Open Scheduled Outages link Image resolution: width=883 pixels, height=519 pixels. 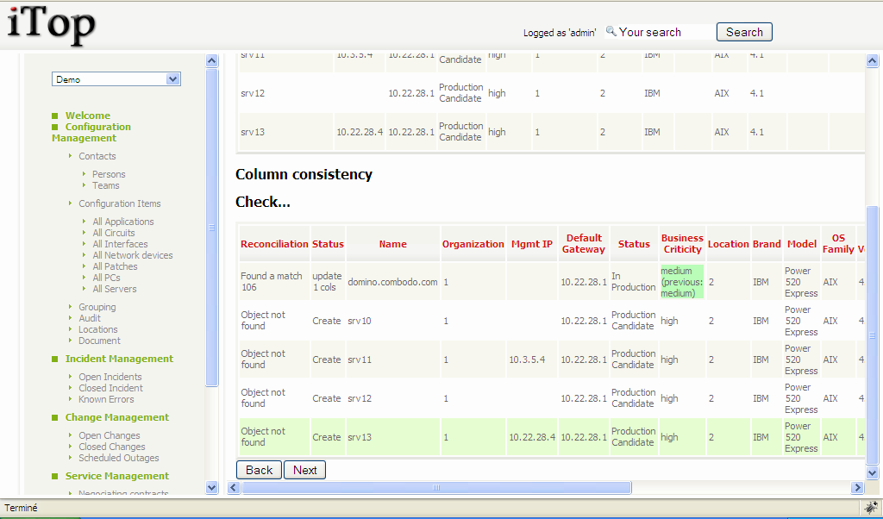[119, 458]
